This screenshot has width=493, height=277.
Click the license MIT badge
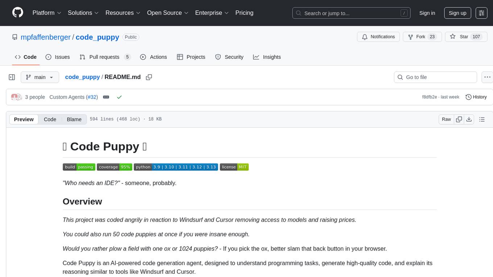click(x=234, y=167)
